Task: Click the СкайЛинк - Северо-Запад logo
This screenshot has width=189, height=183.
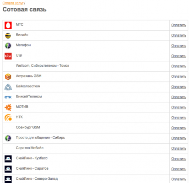Action: (8, 179)
